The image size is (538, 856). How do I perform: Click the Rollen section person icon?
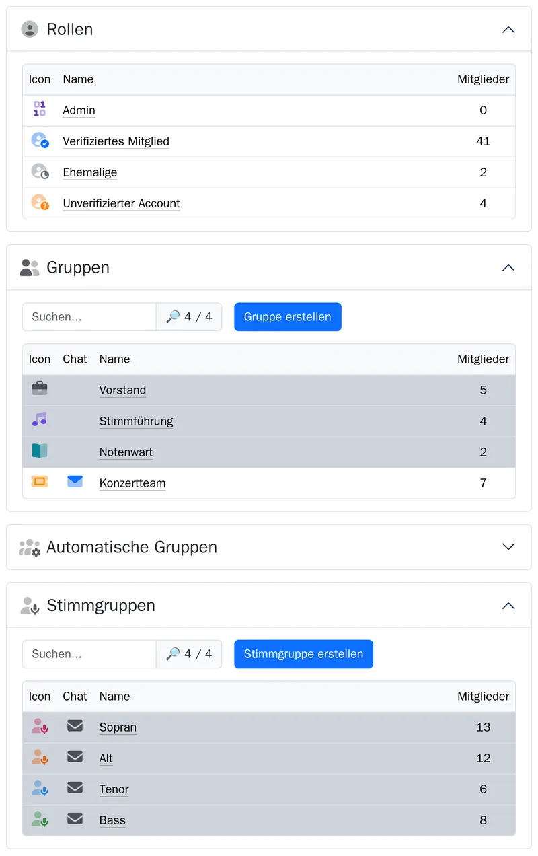(x=30, y=29)
